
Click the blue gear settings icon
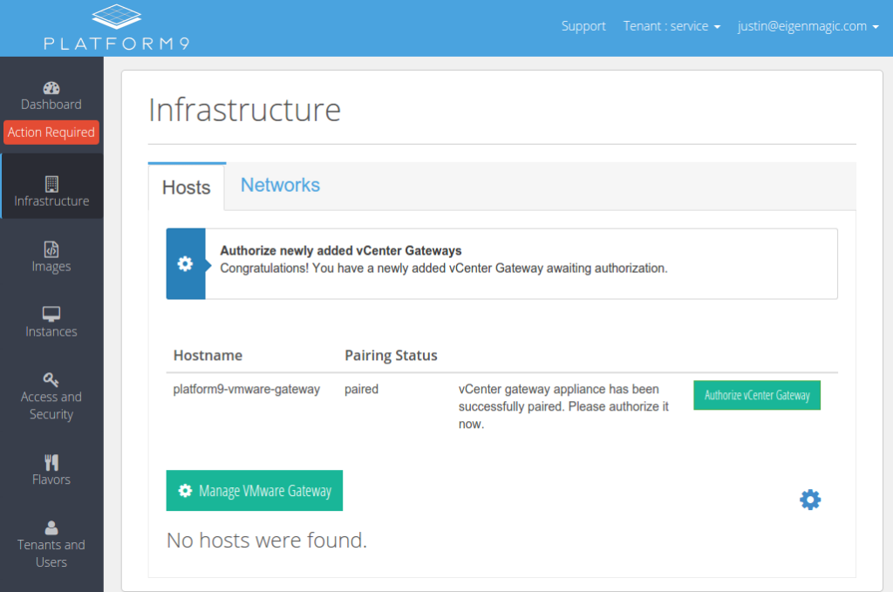pyautogui.click(x=810, y=500)
